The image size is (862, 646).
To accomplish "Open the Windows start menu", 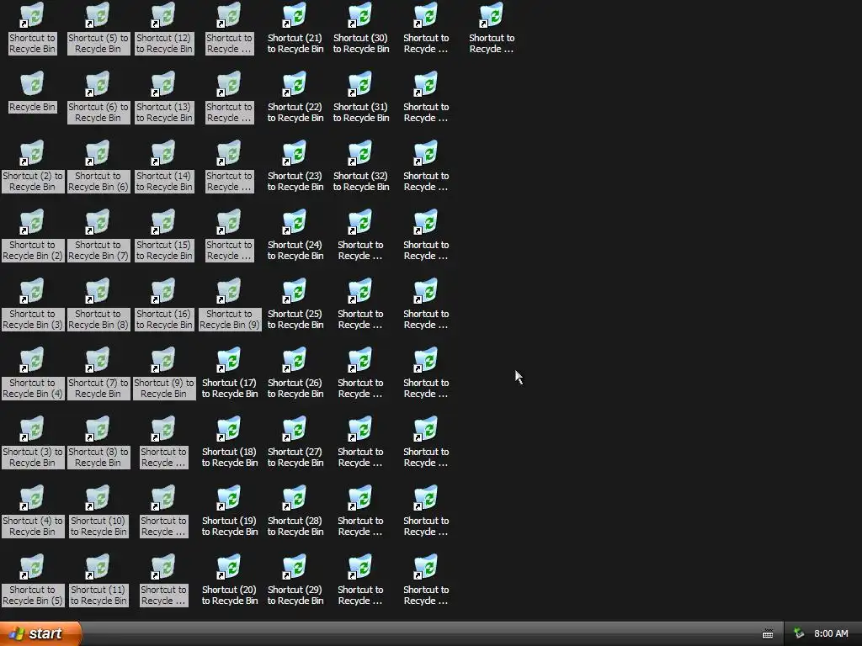I will (40, 633).
